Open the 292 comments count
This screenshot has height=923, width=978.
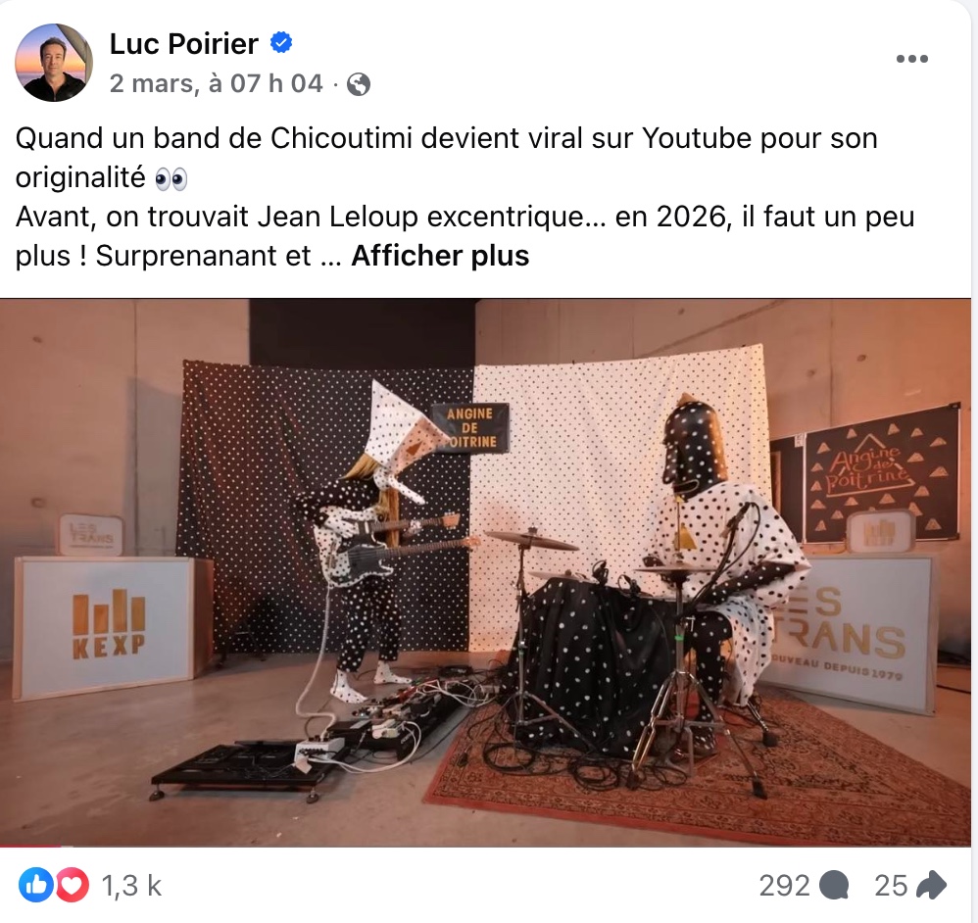(x=784, y=886)
